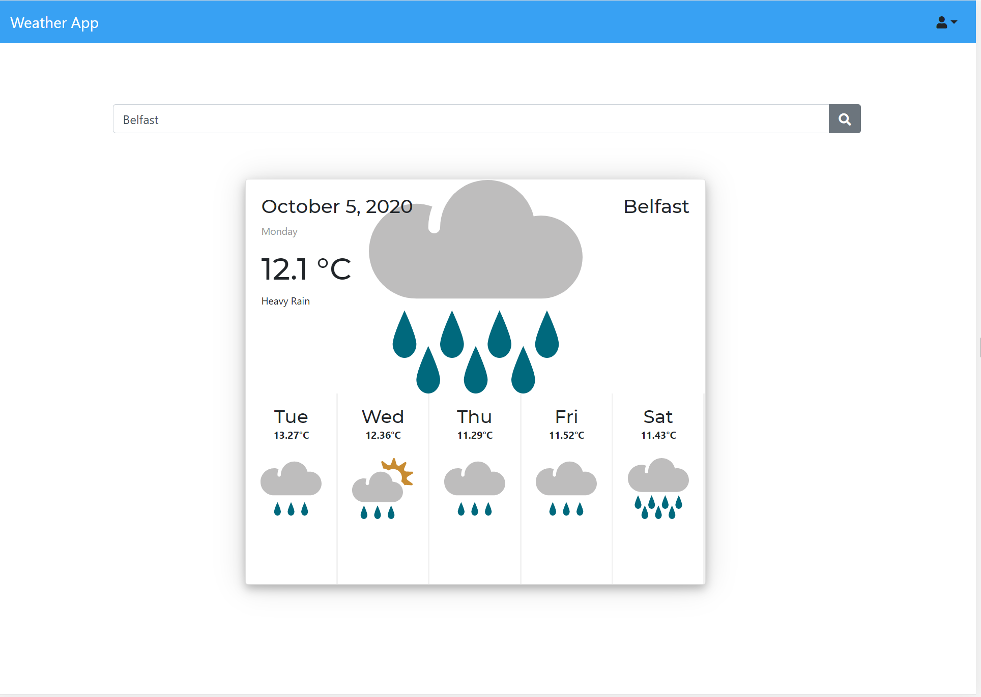
Task: Click Wednesday's sun and rain icon
Action: point(383,488)
